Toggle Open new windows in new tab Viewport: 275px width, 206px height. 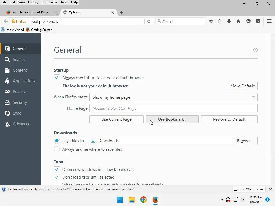click(x=57, y=170)
